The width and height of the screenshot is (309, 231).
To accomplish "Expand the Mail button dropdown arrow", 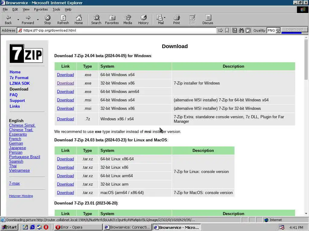I will [165, 18].
